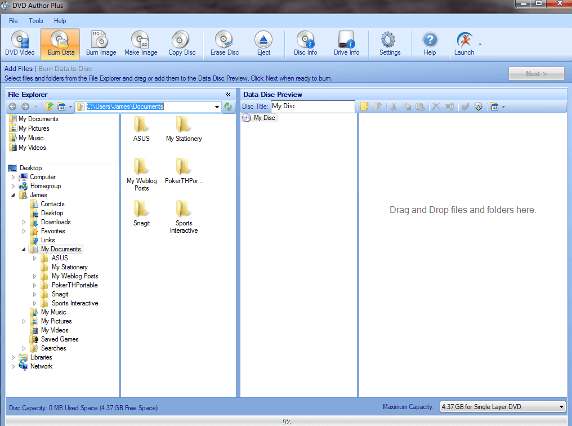Image resolution: width=572 pixels, height=426 pixels.
Task: Select the ASUS folder thumbnail
Action: click(x=141, y=128)
